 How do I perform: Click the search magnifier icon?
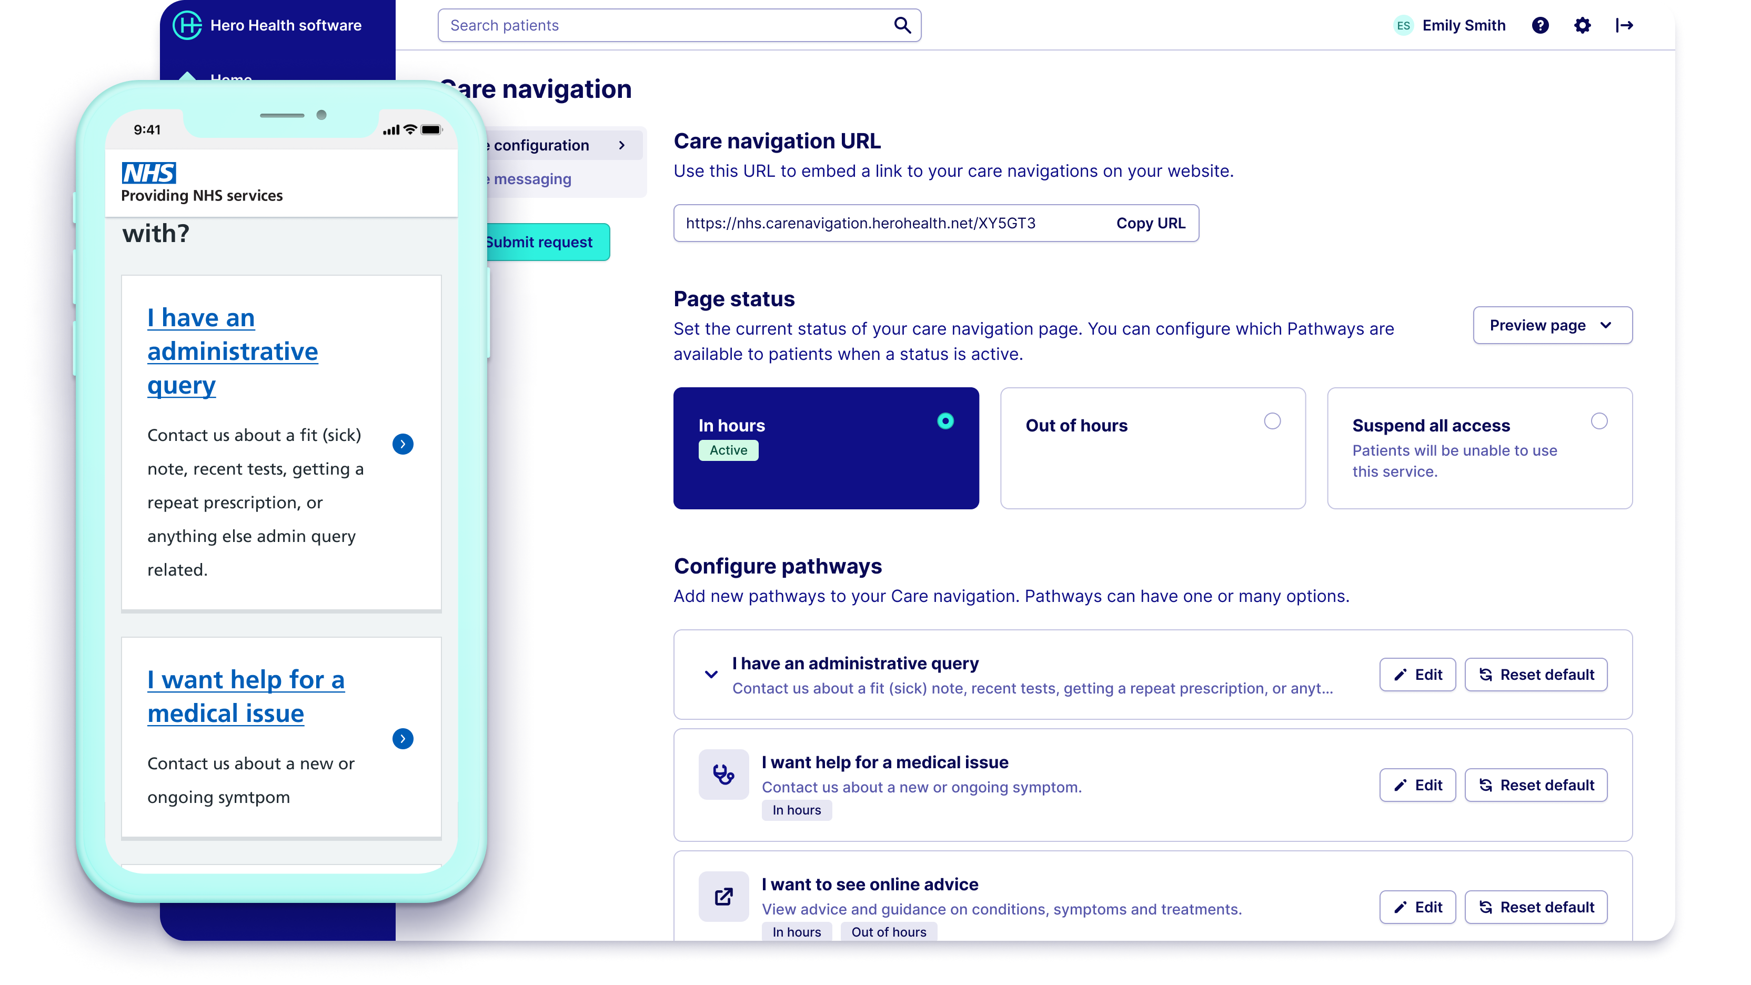(902, 25)
